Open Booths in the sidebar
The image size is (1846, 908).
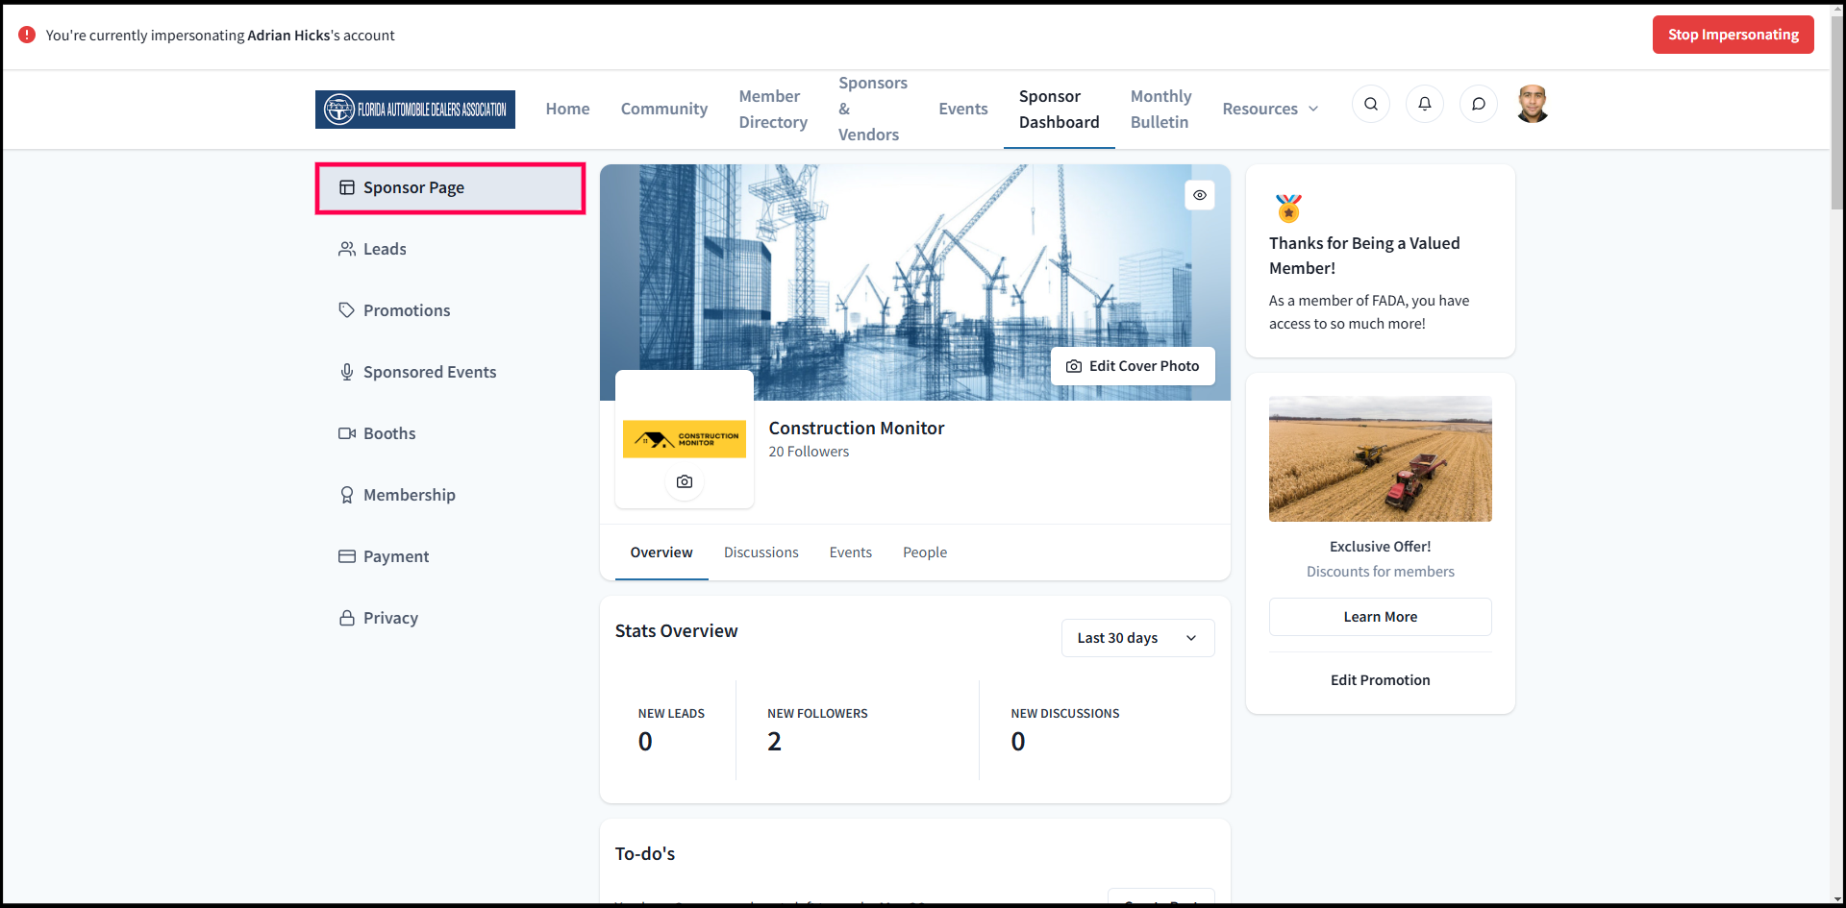tap(450, 433)
